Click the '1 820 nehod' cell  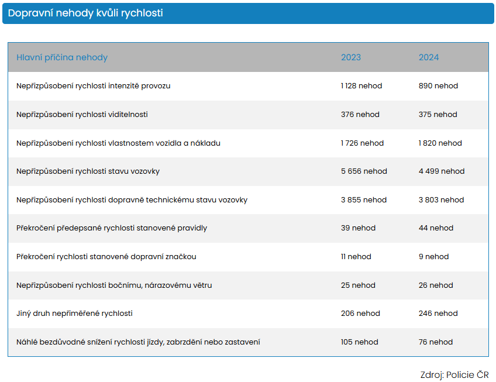point(440,143)
